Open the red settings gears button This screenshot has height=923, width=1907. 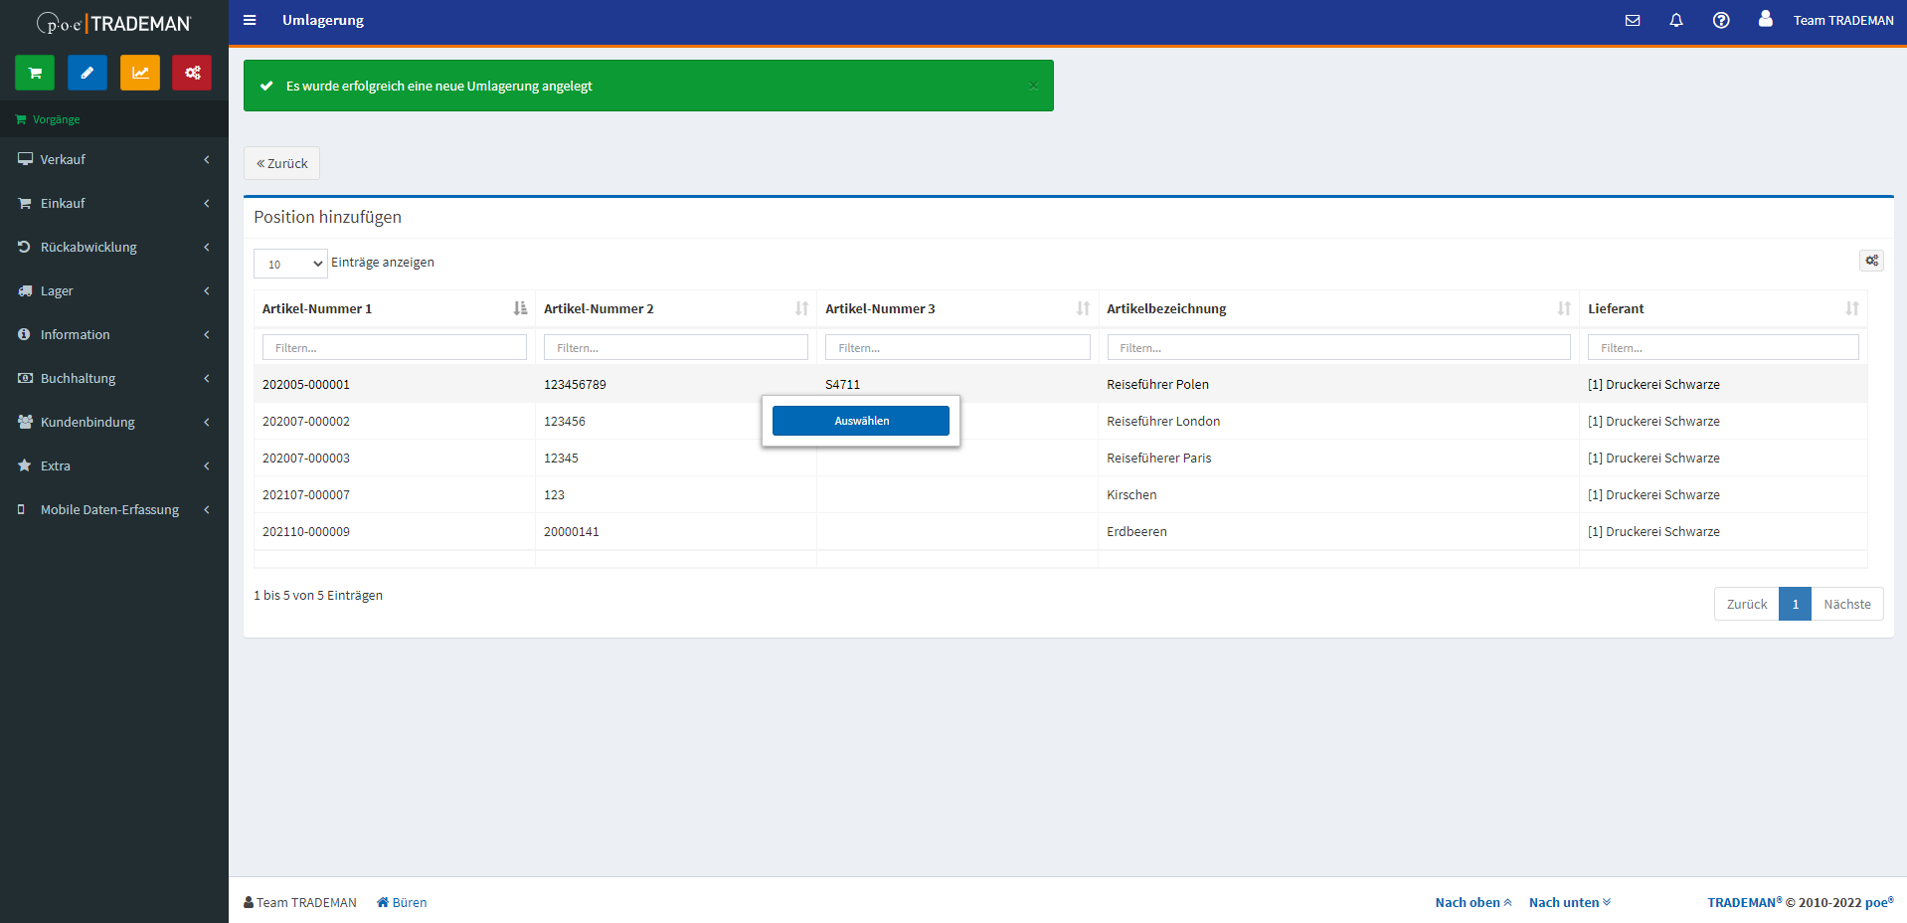click(192, 73)
